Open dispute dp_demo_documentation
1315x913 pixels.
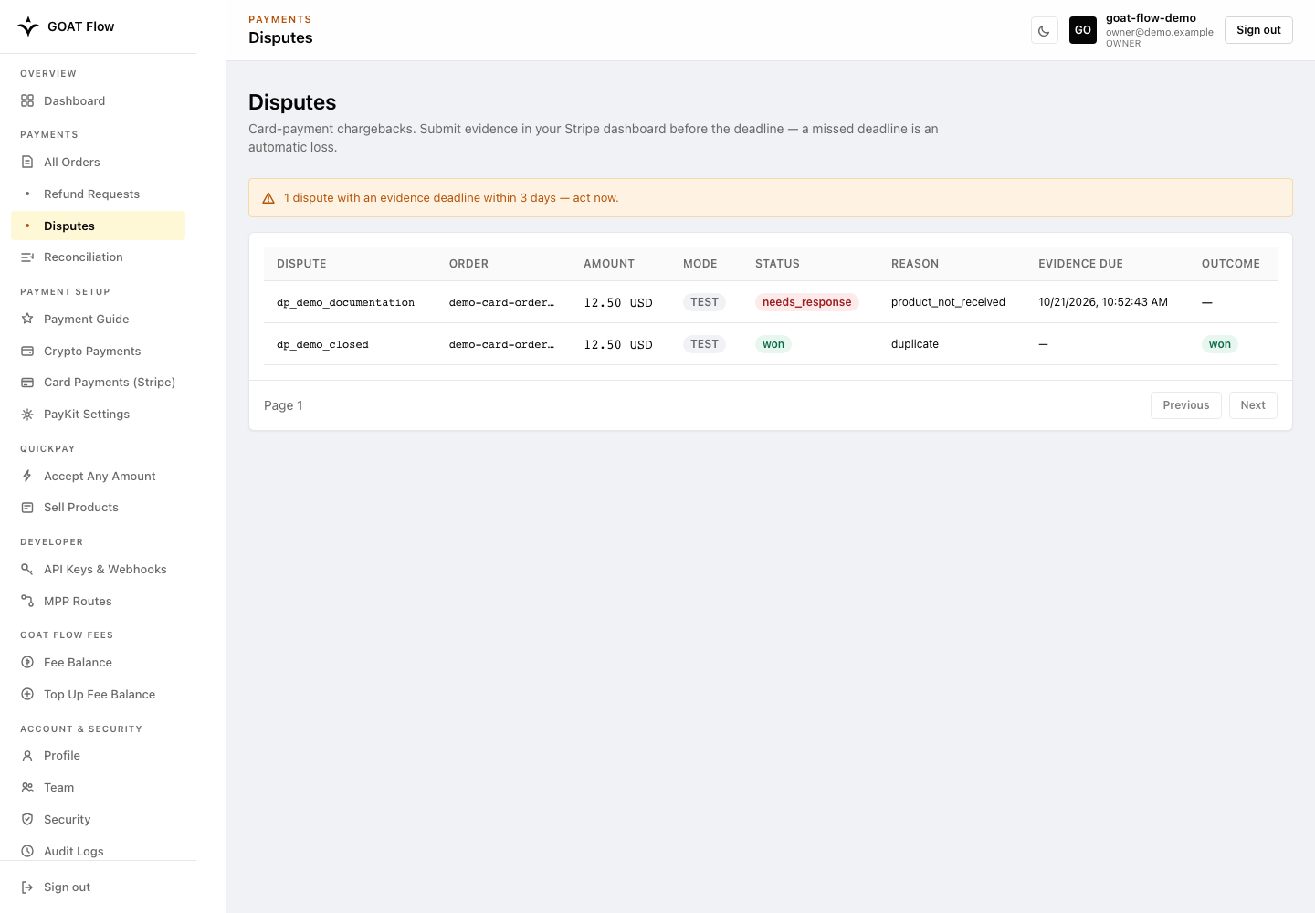345,302
